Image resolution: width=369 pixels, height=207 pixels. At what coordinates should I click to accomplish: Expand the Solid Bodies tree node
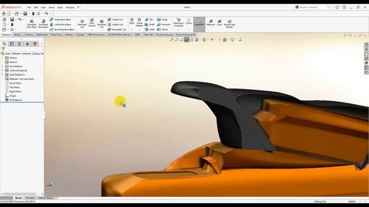pos(2,75)
